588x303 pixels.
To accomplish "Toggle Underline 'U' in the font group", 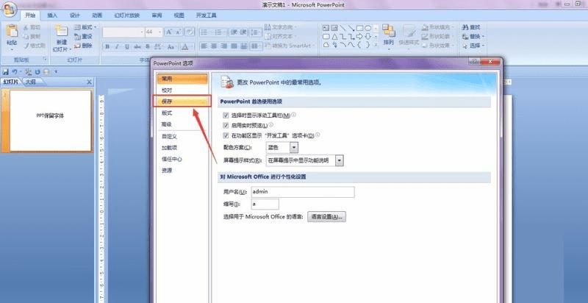I will tap(127, 47).
